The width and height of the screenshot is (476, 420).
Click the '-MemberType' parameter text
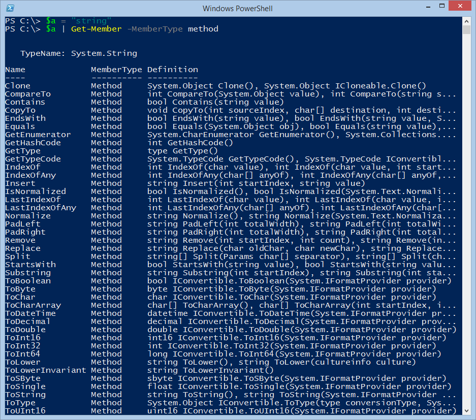click(155, 29)
